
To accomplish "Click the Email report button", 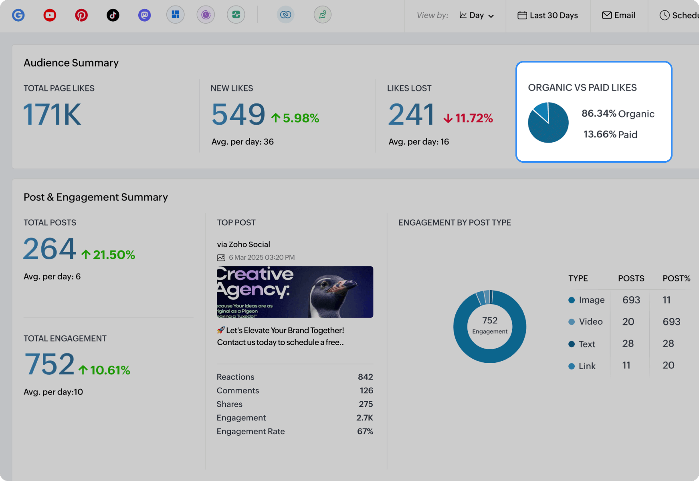I will pos(619,15).
